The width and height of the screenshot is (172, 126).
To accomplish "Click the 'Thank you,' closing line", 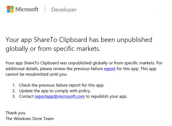I will pos(16,113).
